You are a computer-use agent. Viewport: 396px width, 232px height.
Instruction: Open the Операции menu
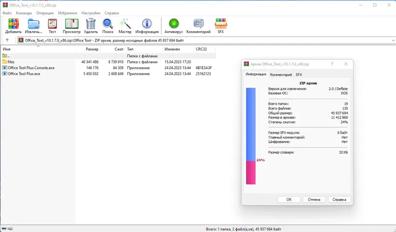(45, 13)
